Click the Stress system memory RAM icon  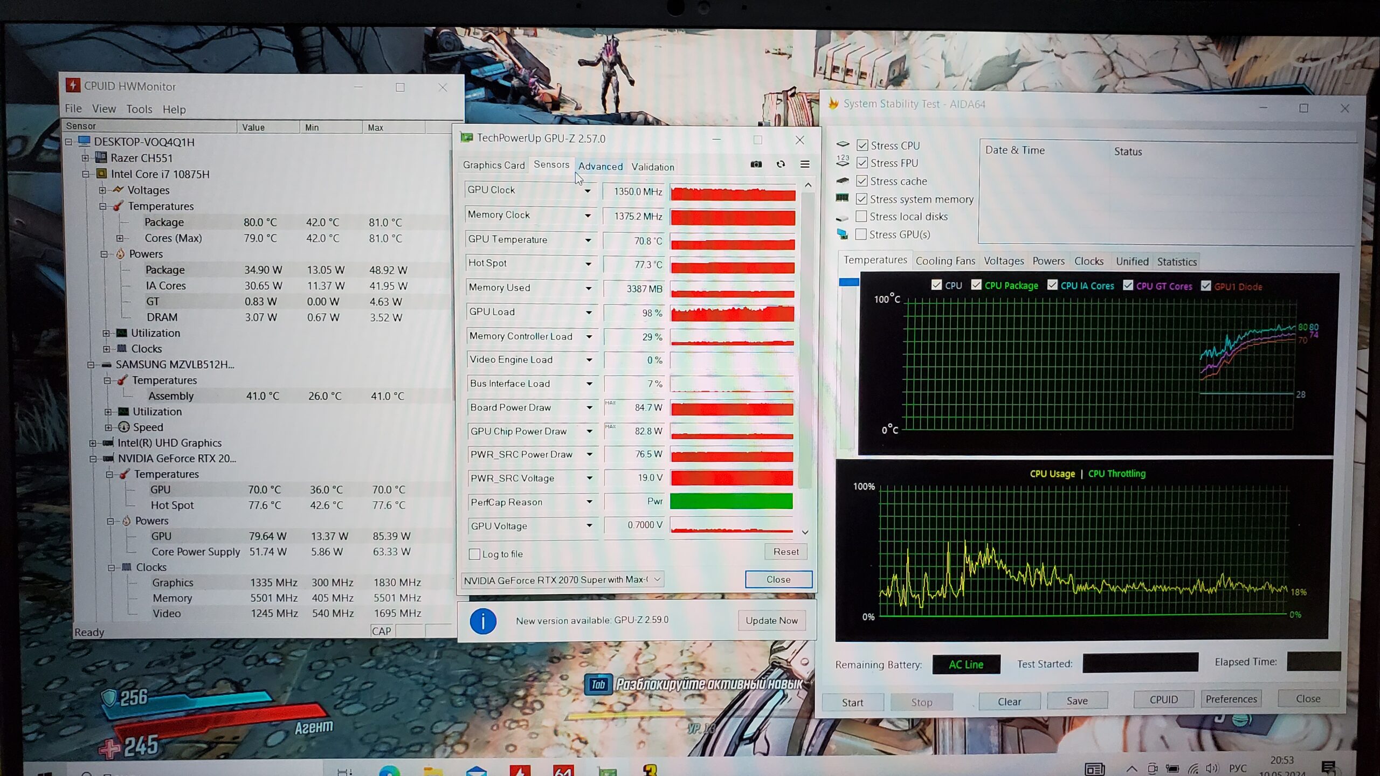[842, 198]
